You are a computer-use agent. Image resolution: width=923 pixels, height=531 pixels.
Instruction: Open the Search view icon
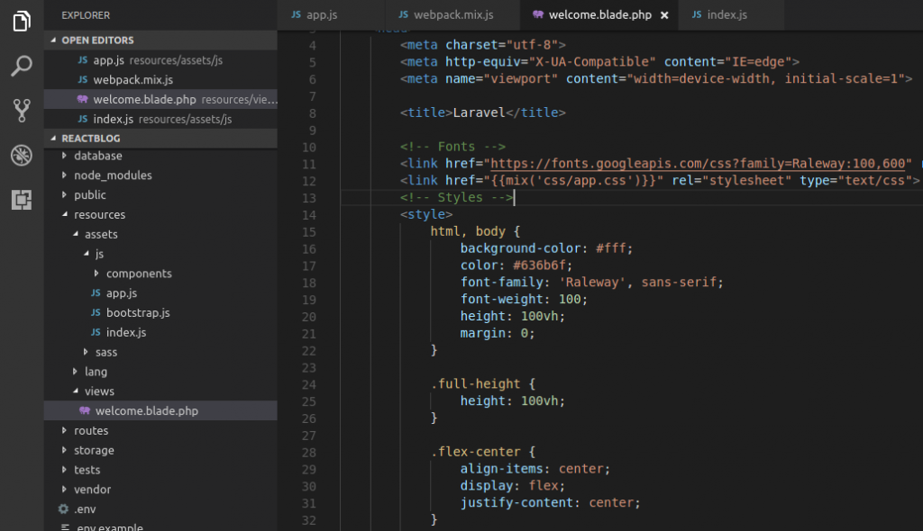[22, 66]
